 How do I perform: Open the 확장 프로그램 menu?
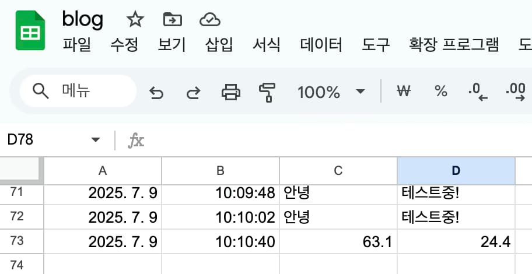454,45
